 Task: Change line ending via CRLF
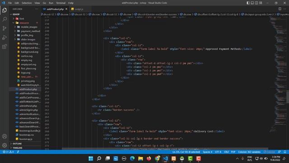pos(226,152)
